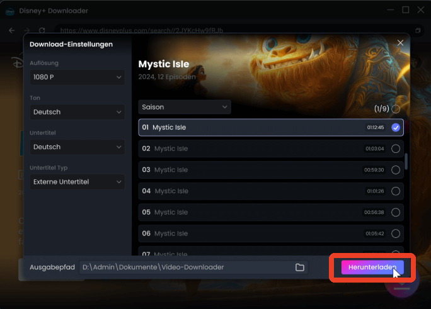431x309 pixels.
Task: Click the Ausgabepfad path field
Action: [x=193, y=267]
